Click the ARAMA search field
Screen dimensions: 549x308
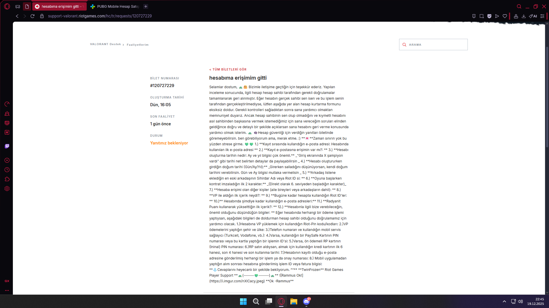pyautogui.click(x=433, y=45)
